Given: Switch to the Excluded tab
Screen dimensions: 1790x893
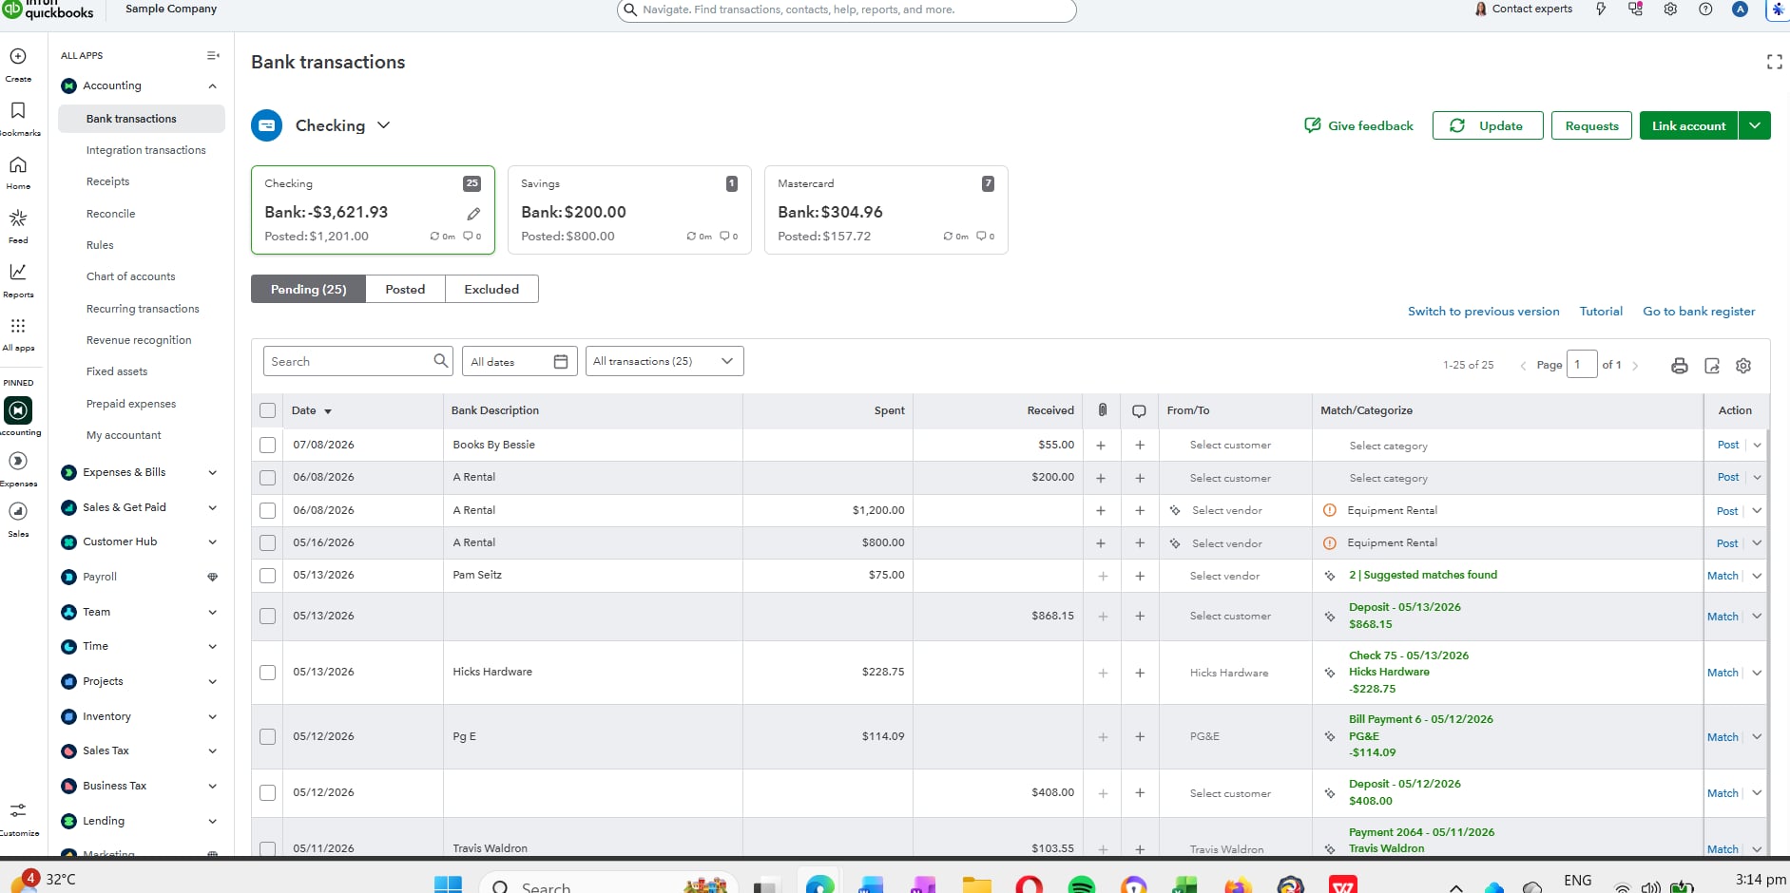Looking at the screenshot, I should (x=491, y=290).
